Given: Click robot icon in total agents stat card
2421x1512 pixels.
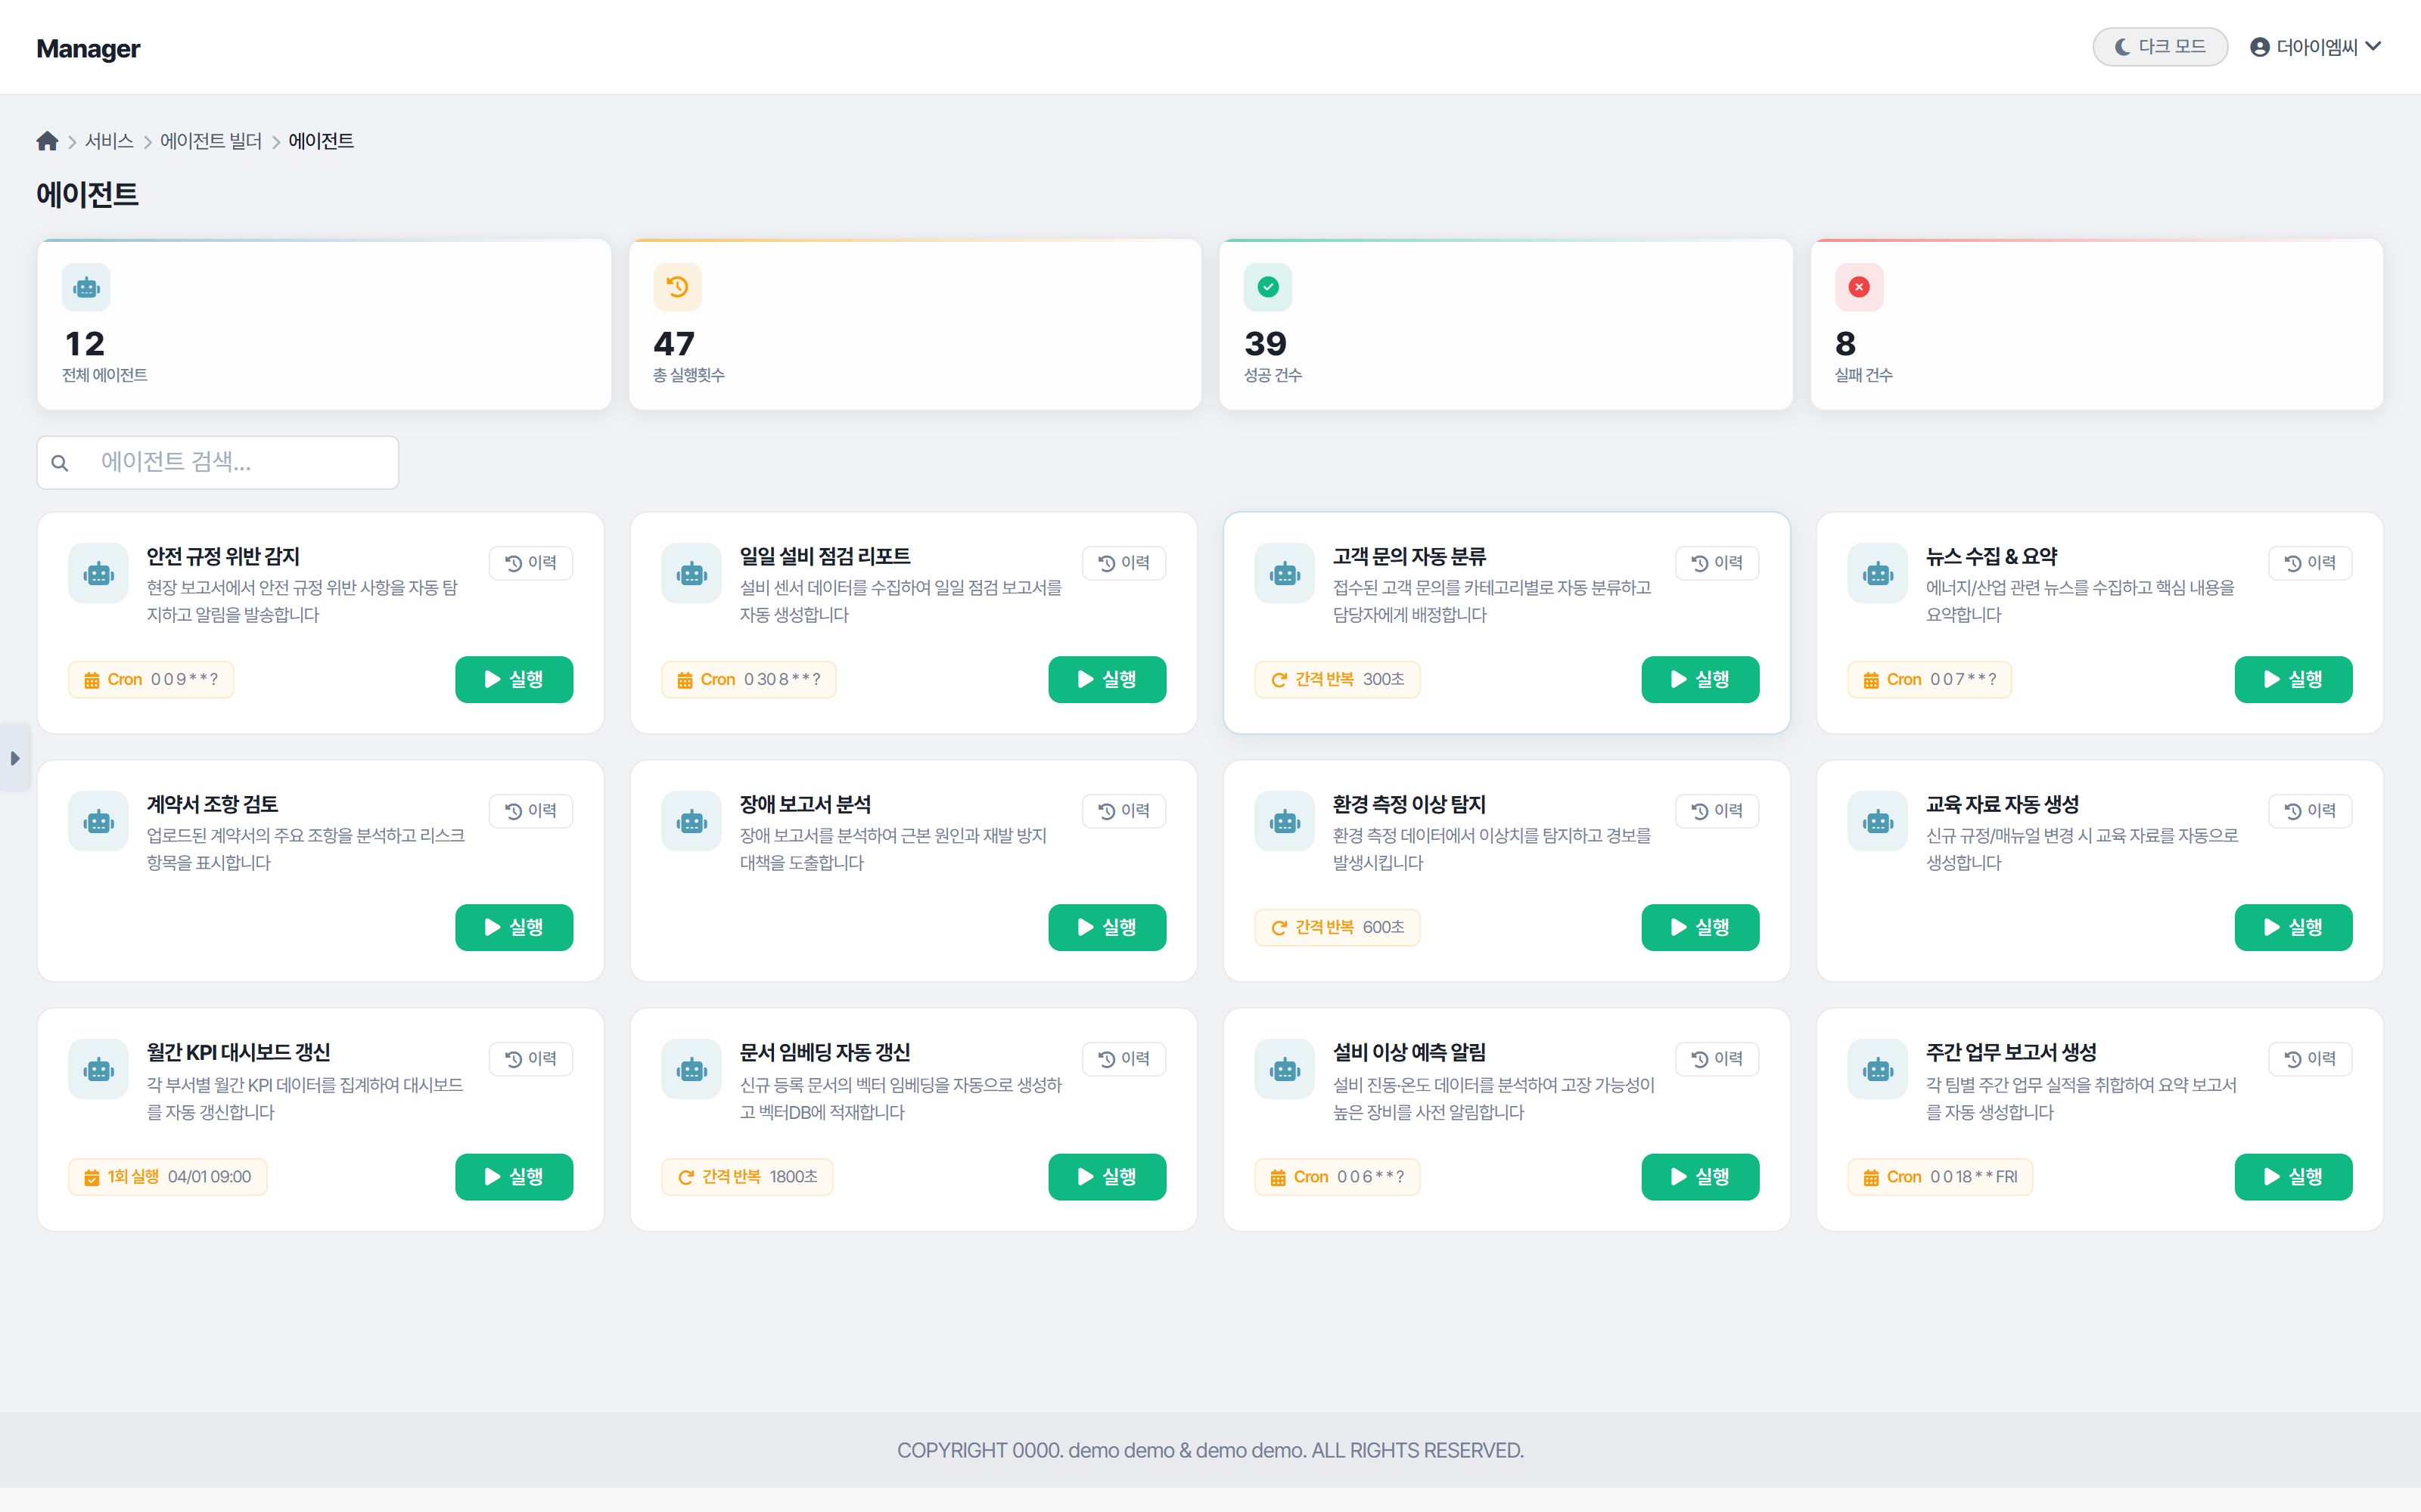Looking at the screenshot, I should pyautogui.click(x=86, y=287).
